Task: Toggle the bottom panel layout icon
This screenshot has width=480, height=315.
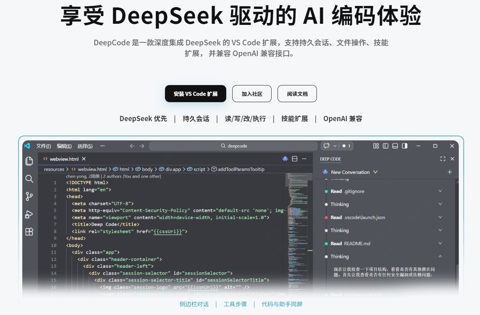Action: [395, 146]
